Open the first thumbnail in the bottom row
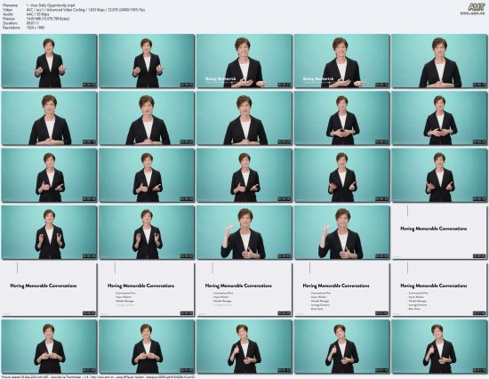Screen dimensions: 489x379 pos(49,347)
